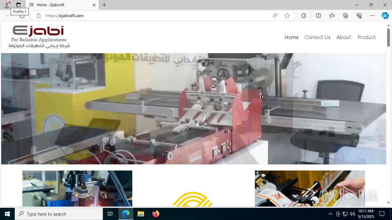Image resolution: width=392 pixels, height=220 pixels.
Task: Open the About page
Action: pyautogui.click(x=344, y=37)
